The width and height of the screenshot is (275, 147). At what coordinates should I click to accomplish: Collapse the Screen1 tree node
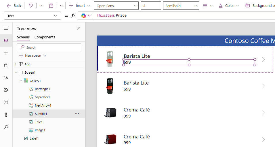coord(16,72)
